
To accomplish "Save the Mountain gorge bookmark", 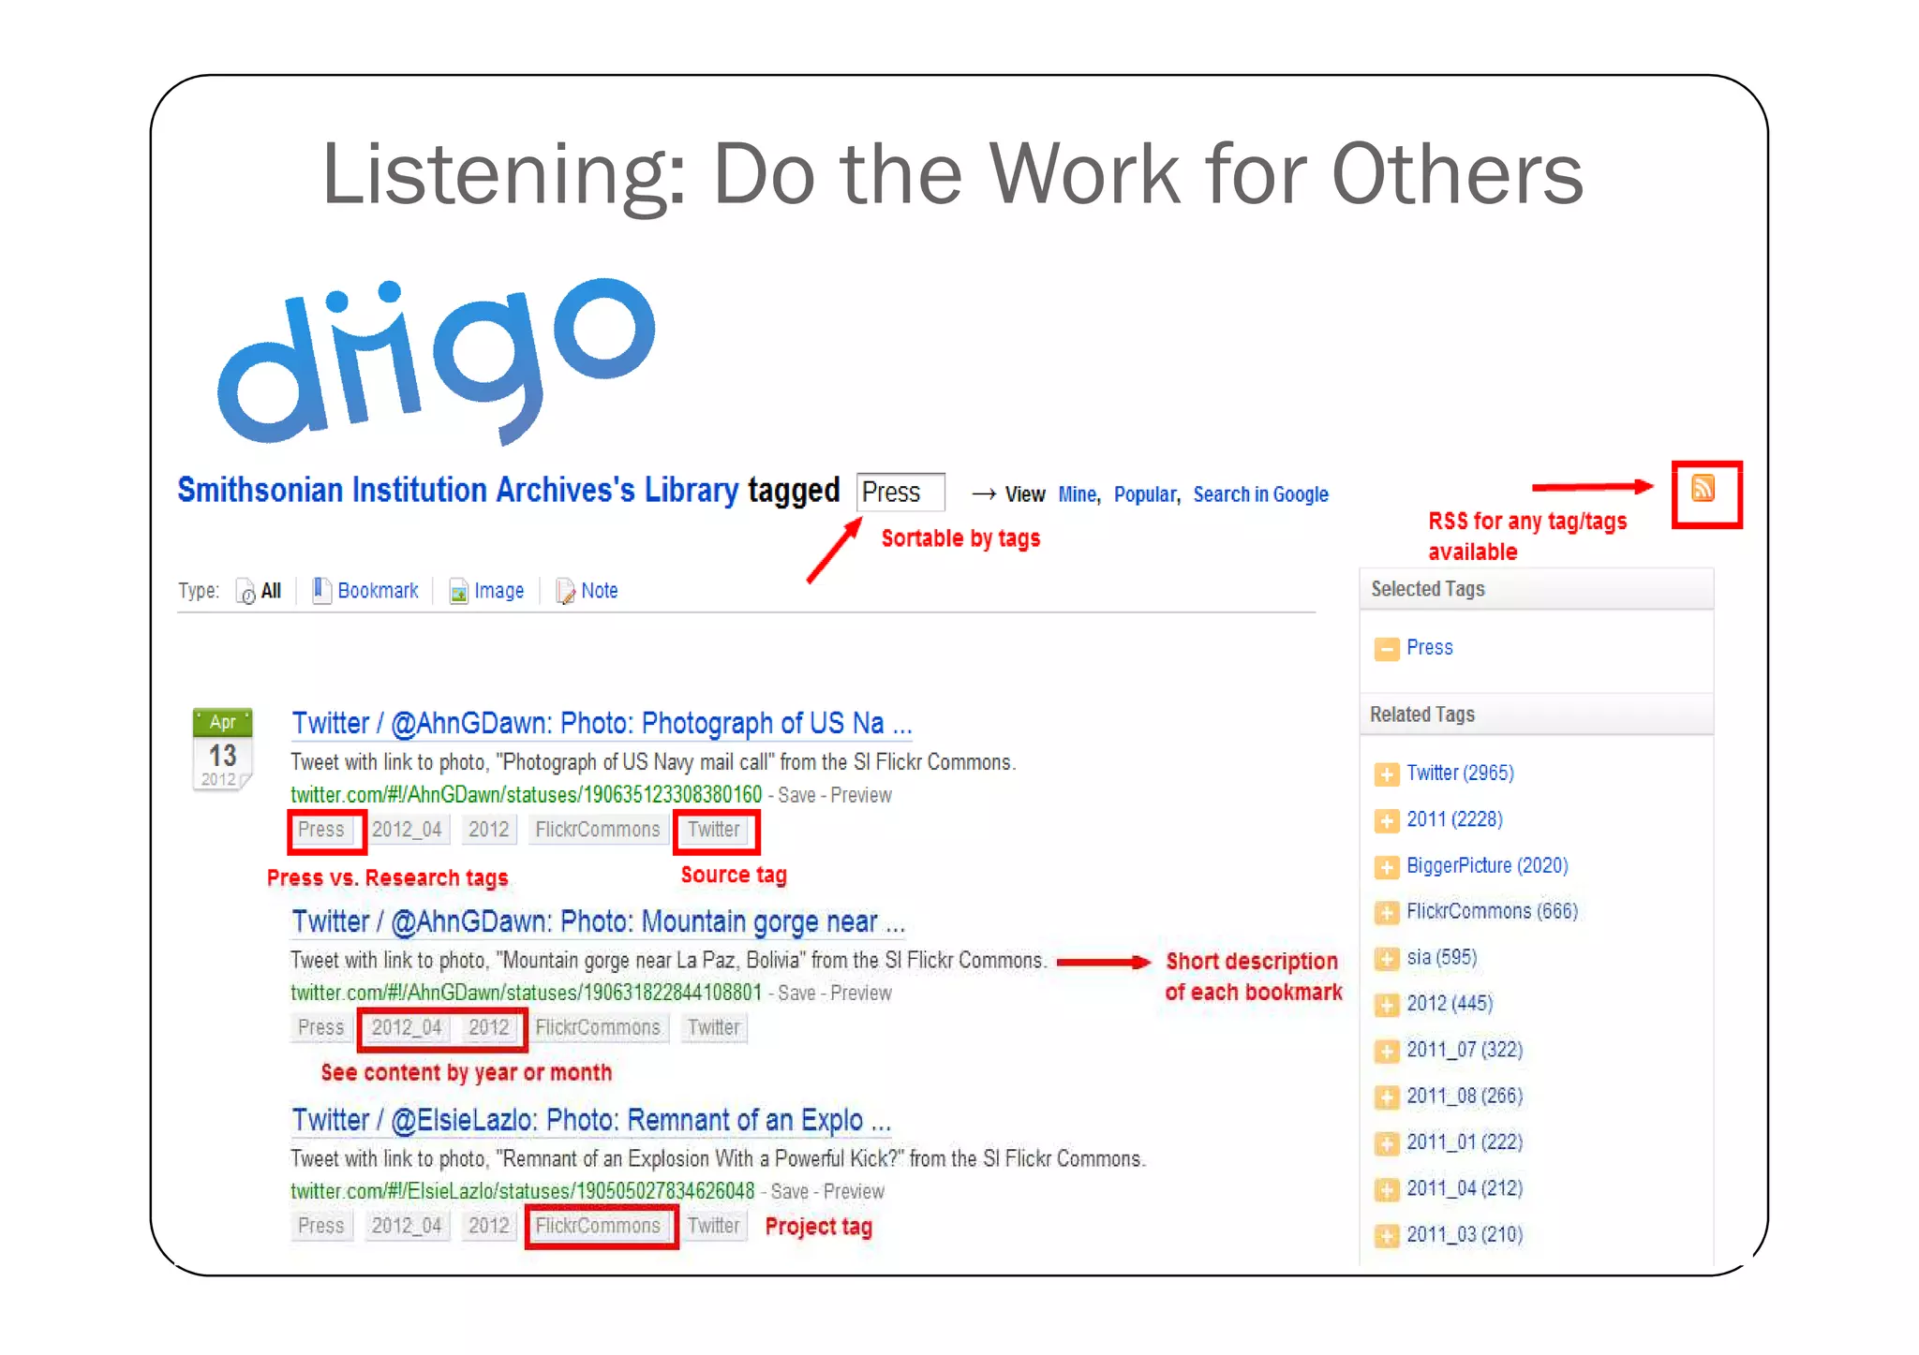I will [x=796, y=993].
